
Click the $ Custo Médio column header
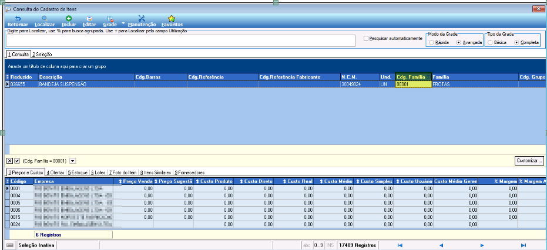(334, 181)
